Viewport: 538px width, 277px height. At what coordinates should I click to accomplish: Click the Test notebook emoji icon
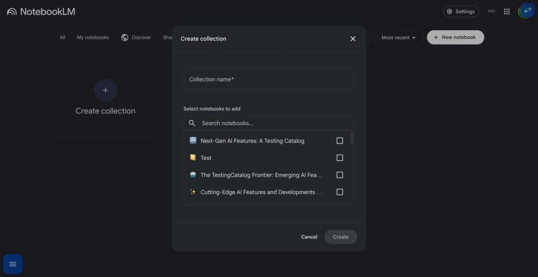[x=193, y=158]
